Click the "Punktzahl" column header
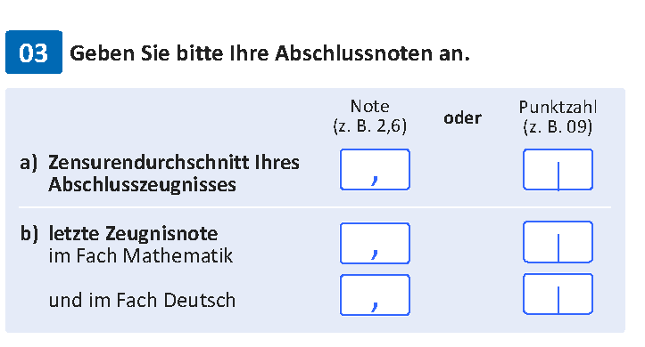The height and width of the screenshot is (347, 645). coord(558,107)
